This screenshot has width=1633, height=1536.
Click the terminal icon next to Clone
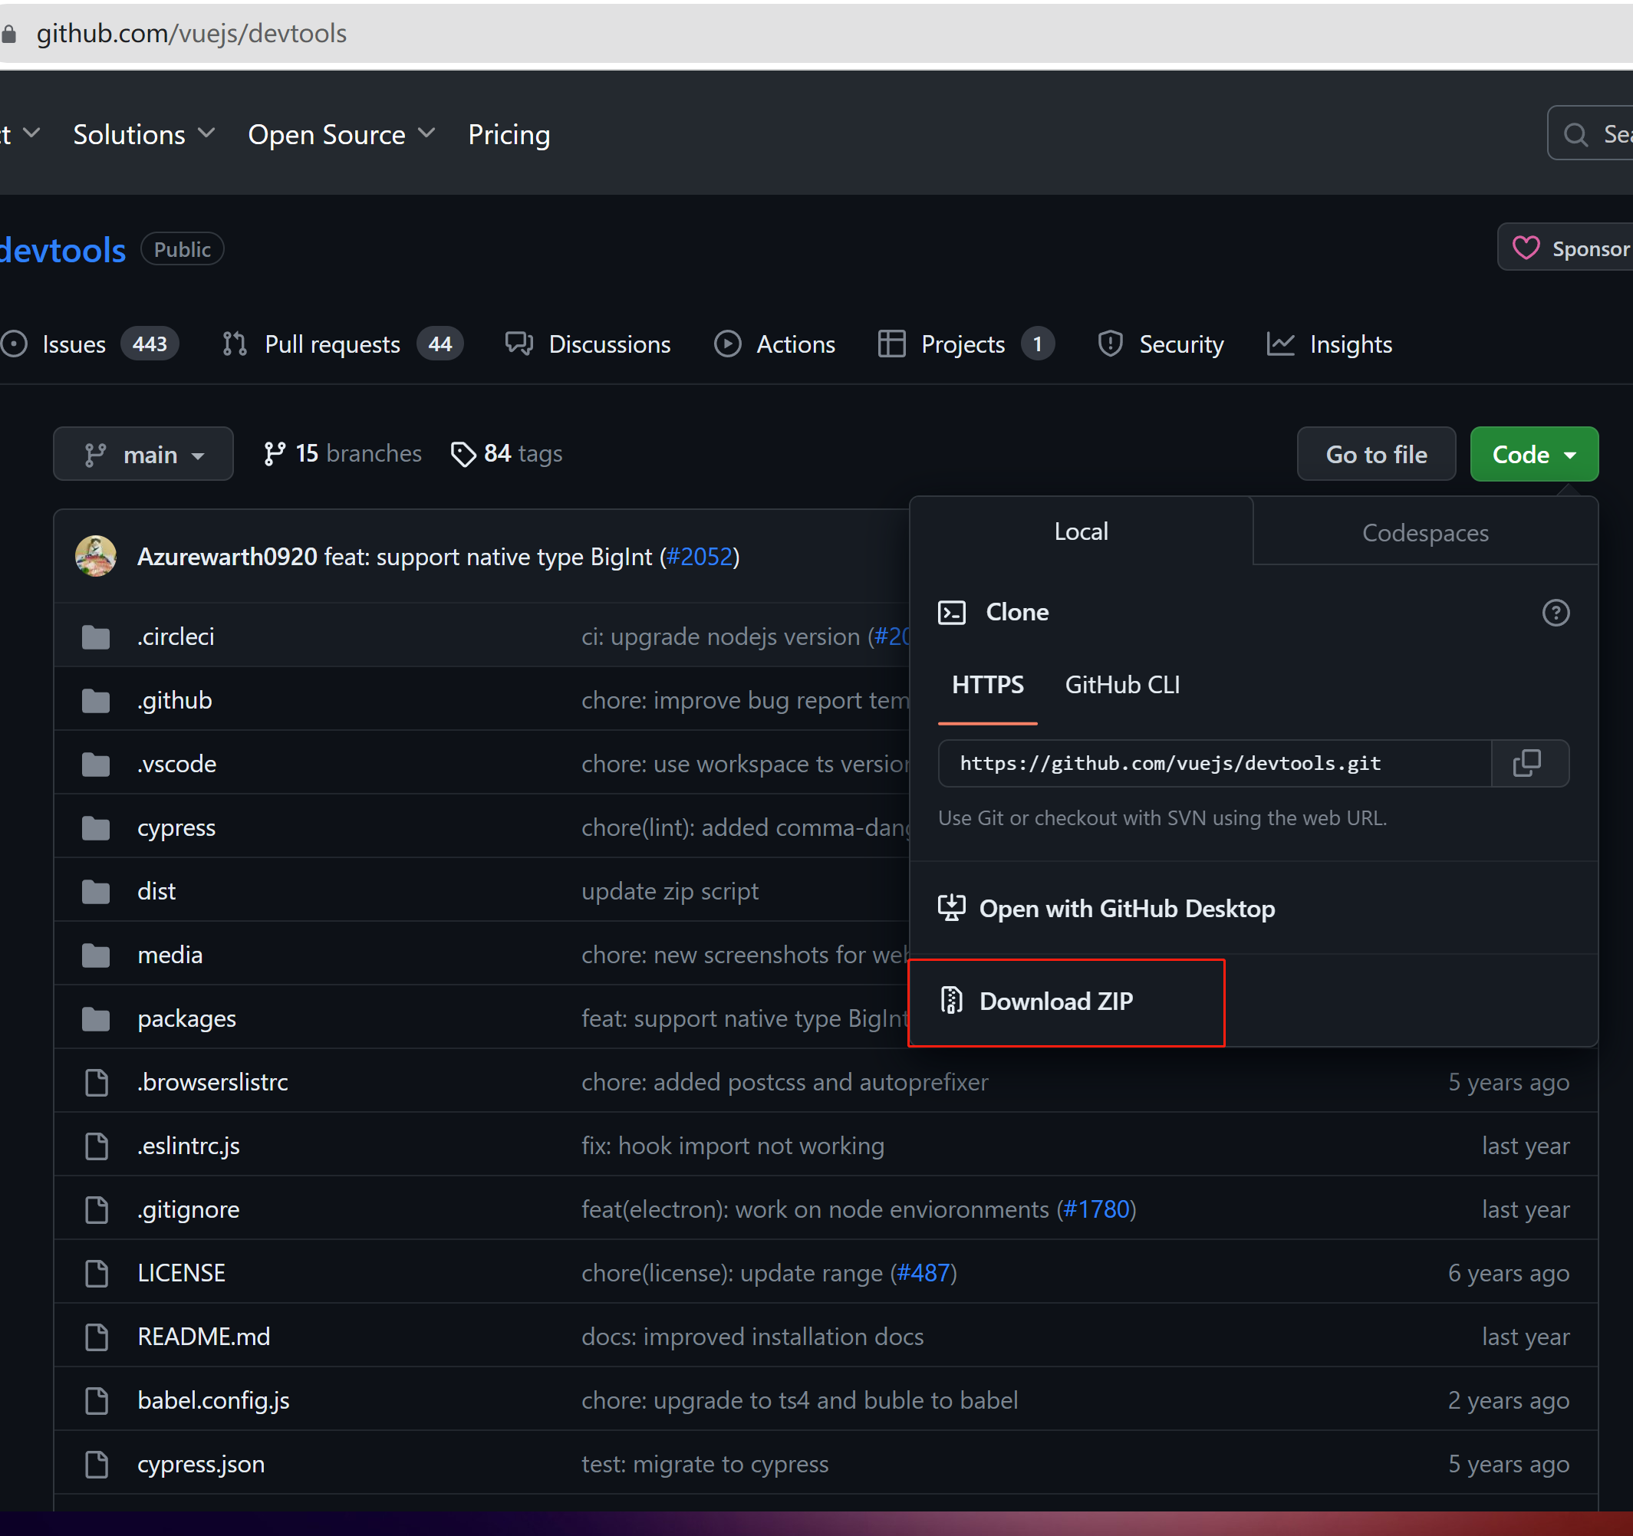click(952, 613)
